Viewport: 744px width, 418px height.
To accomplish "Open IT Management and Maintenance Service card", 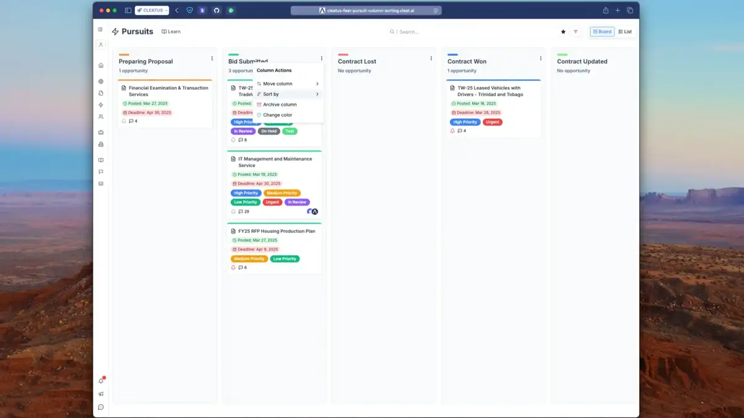I will 274,185.
